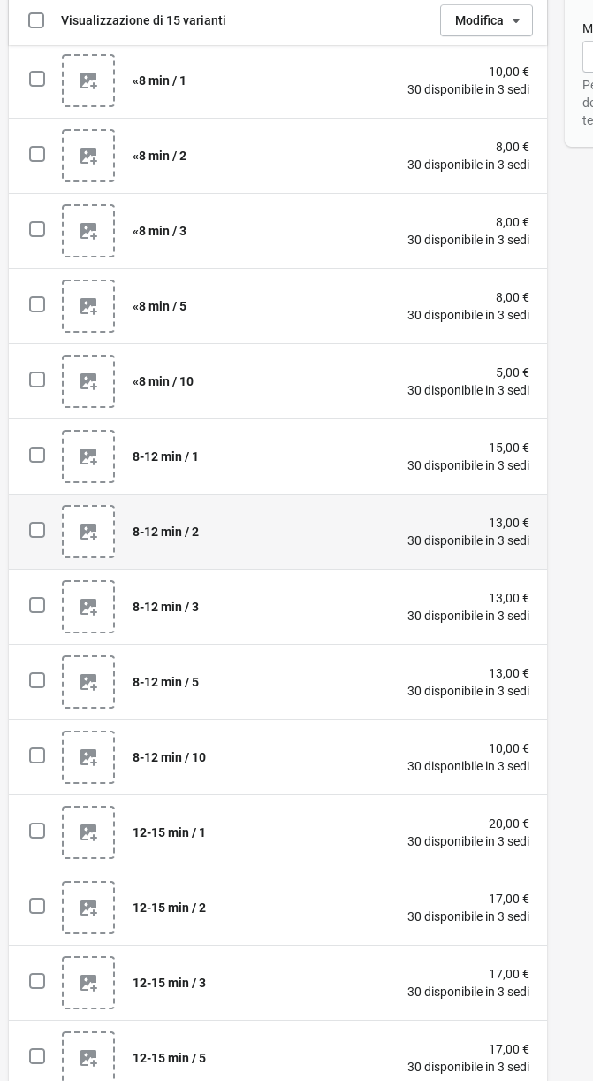Check the «8 min / 10 variant box
This screenshot has height=1081, width=593.
pyautogui.click(x=37, y=379)
